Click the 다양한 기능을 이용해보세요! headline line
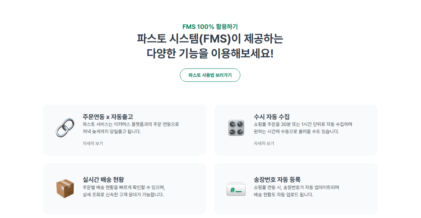Viewport: 421px width, 218px height. 210,53
